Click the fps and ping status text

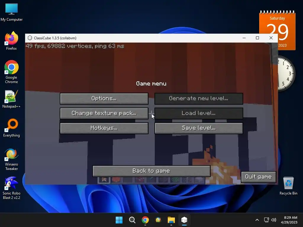[x=75, y=46]
